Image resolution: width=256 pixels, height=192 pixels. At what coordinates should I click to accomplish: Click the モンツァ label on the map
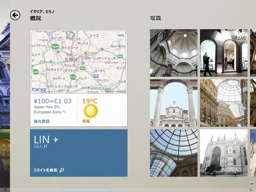(x=91, y=53)
